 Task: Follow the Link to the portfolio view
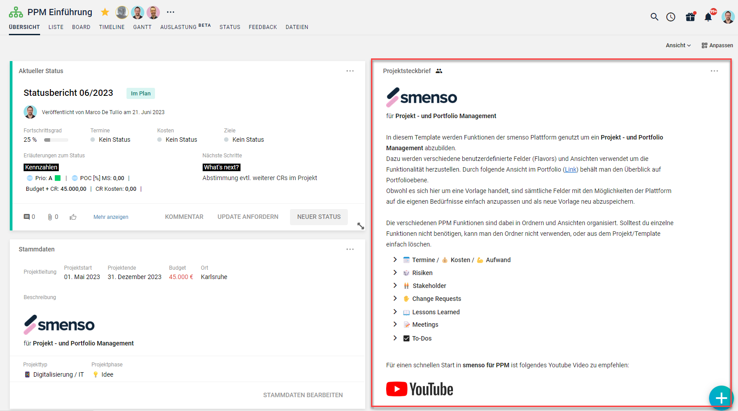coord(571,169)
